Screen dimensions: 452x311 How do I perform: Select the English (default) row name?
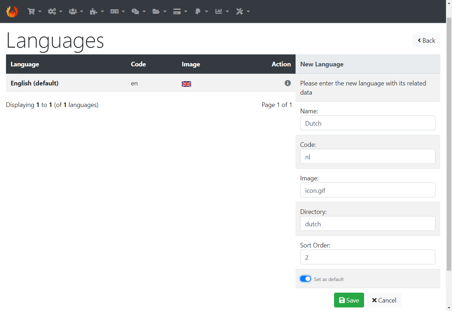coord(35,83)
